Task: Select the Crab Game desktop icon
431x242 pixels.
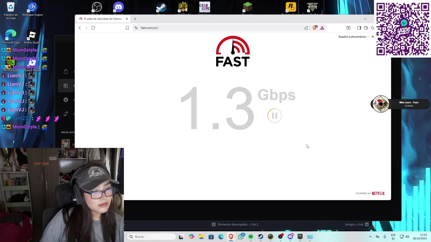Action: pos(204,8)
